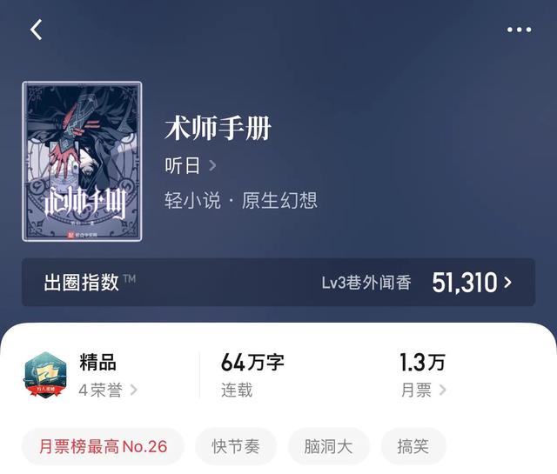Expand author details via chevron beside 听日

coord(212,165)
